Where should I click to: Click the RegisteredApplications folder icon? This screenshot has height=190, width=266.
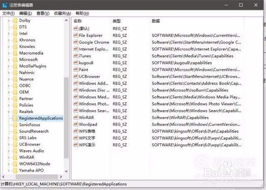15,118
